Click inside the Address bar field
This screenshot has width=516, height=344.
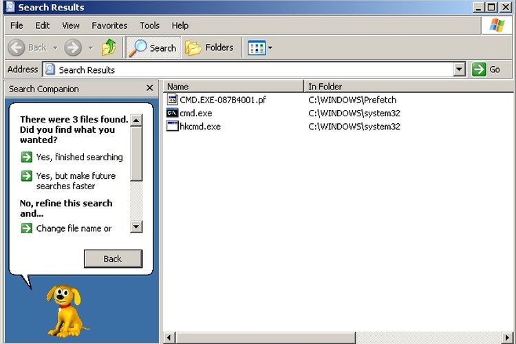click(254, 69)
